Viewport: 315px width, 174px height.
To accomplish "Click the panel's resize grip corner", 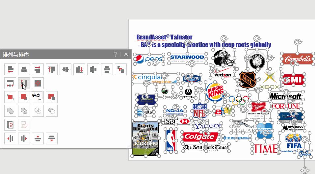I will [130, 147].
